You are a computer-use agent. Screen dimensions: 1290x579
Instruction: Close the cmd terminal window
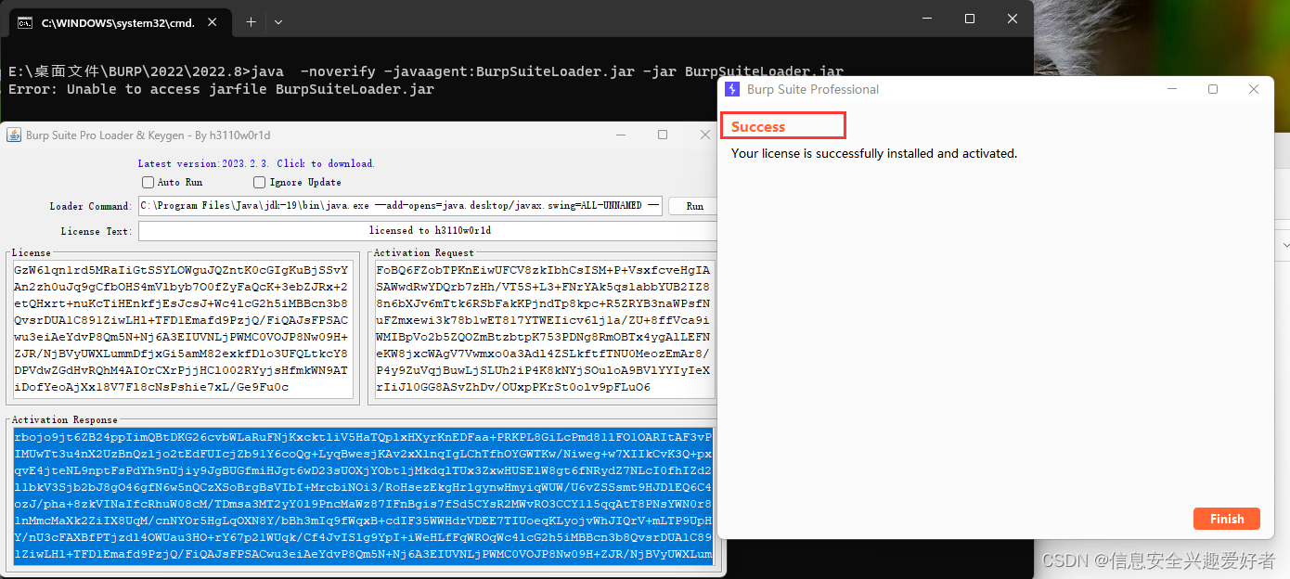tap(1013, 19)
